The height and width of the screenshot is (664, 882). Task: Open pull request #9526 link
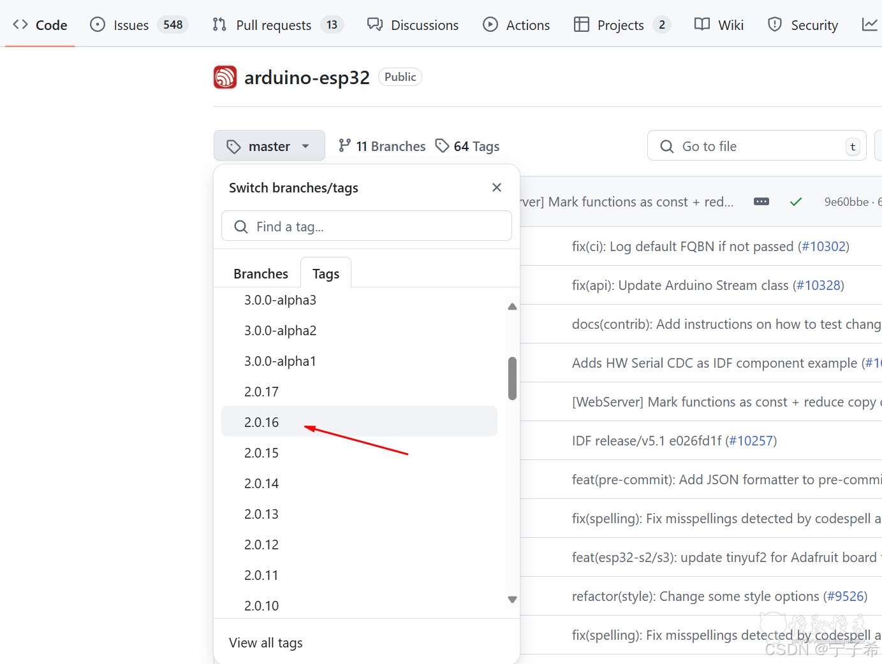(x=846, y=596)
